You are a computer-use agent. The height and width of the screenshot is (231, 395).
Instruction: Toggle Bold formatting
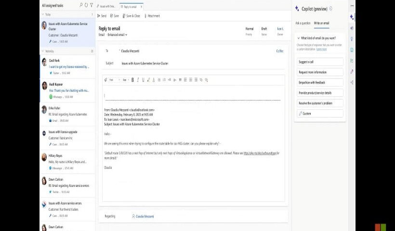(132, 80)
